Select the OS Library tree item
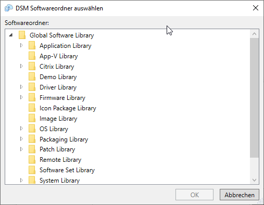 (x=54, y=129)
